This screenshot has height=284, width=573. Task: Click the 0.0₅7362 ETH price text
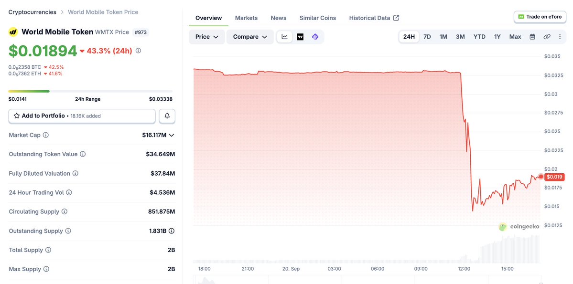coord(25,74)
